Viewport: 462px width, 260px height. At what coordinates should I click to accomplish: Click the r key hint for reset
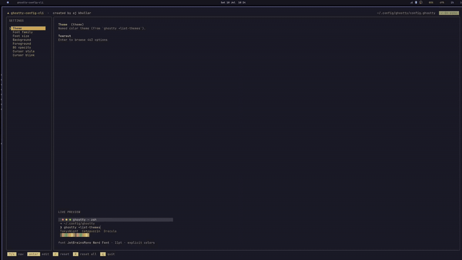point(55,254)
